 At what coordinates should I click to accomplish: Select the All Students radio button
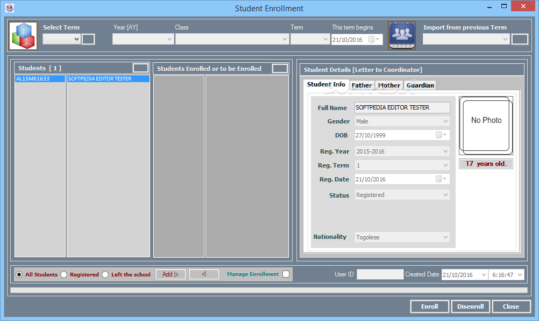coord(19,274)
